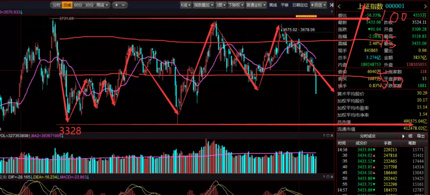
Task: Open help question mark below toolbar
Action: pos(332,12)
